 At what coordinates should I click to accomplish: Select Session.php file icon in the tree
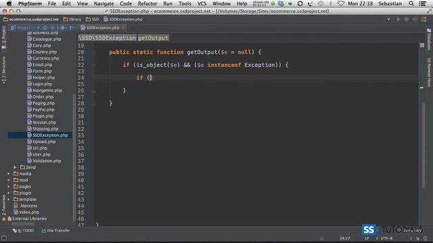(x=29, y=122)
